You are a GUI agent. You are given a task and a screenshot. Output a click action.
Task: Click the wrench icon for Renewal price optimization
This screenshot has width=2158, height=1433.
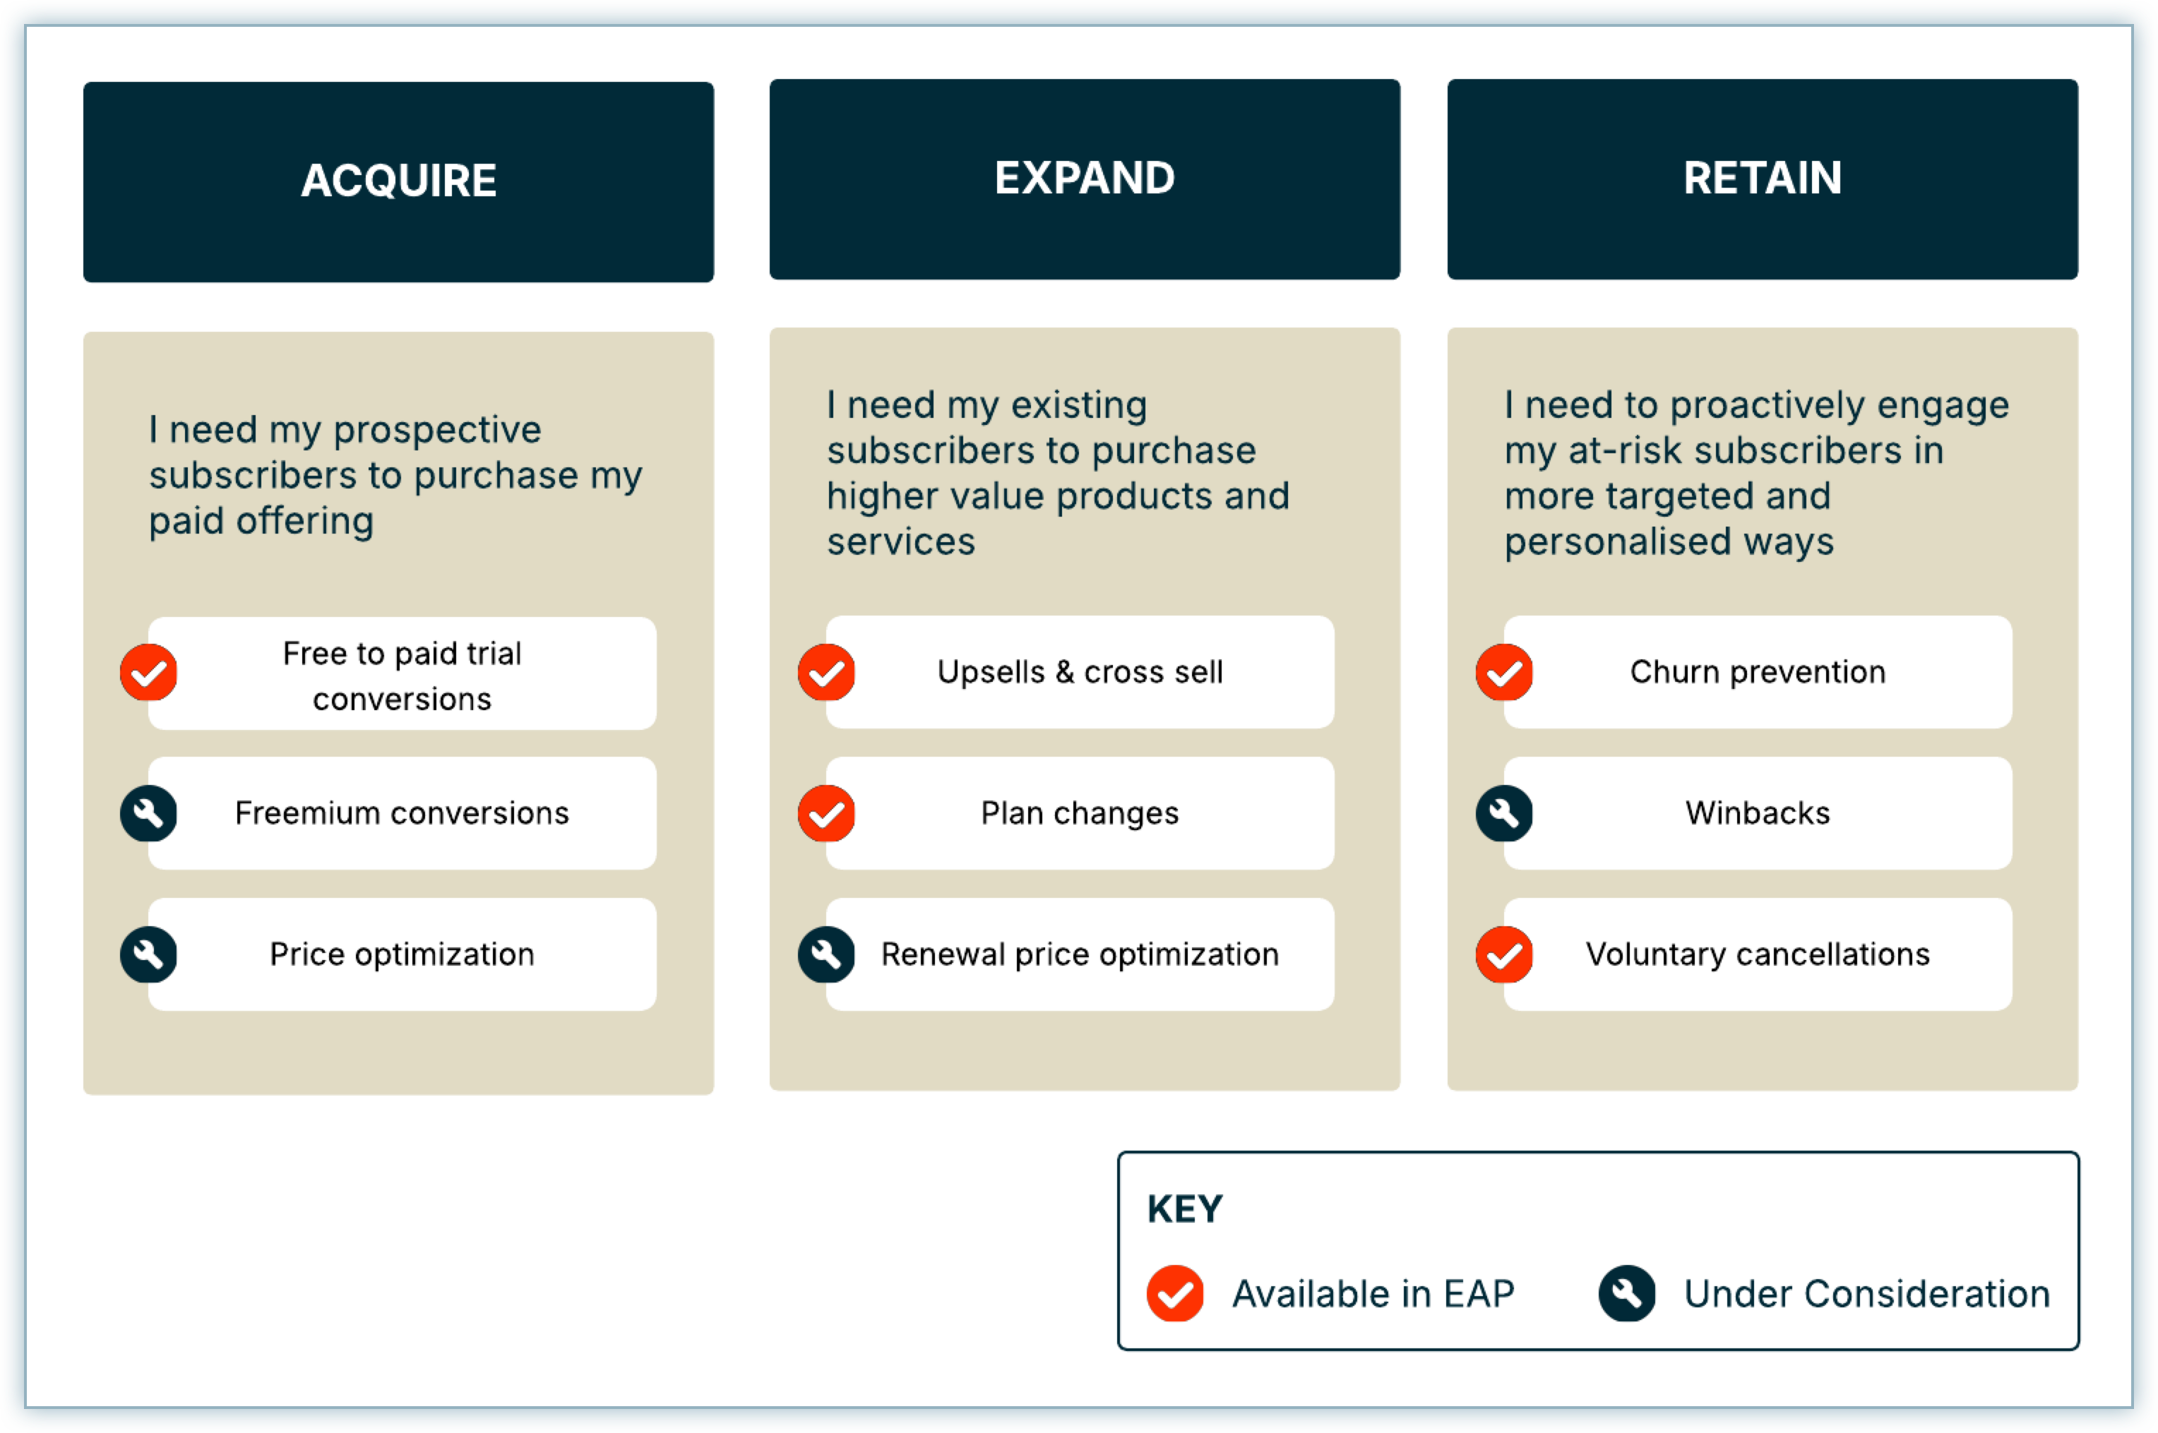pos(826,955)
